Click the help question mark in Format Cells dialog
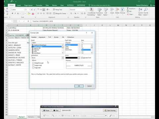Screen dimensions: 159x119 pos(86,33)
